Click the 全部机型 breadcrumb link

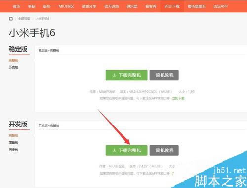click(24, 19)
